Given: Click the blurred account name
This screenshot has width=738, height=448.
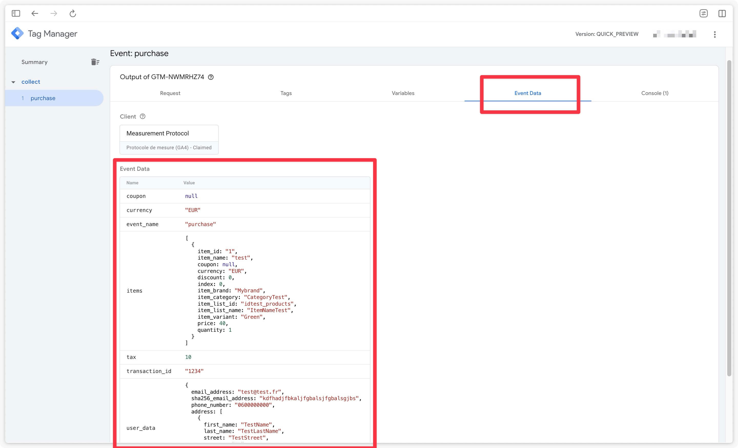Looking at the screenshot, I should (x=674, y=34).
